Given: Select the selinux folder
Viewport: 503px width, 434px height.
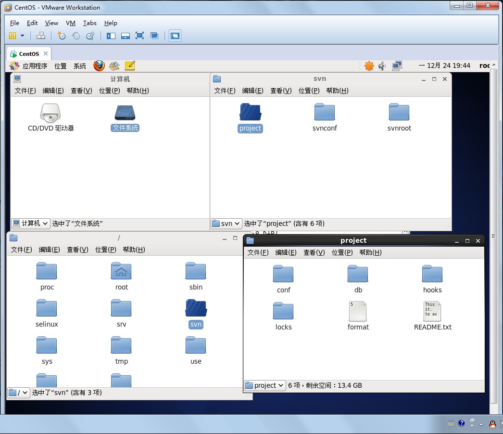Looking at the screenshot, I should 47,314.
